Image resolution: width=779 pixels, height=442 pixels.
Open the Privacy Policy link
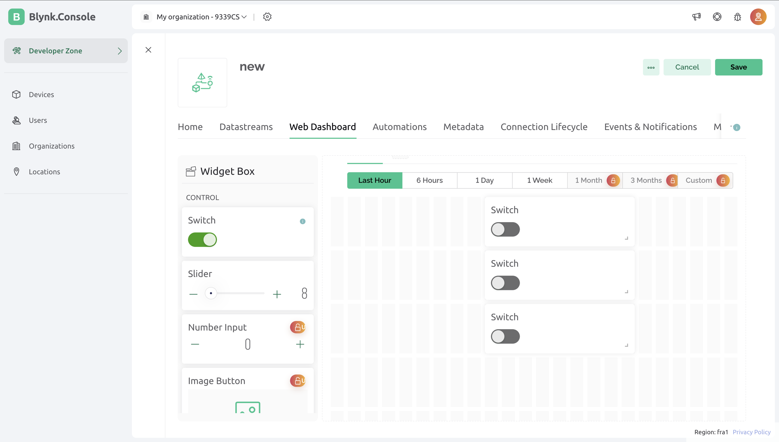click(752, 432)
